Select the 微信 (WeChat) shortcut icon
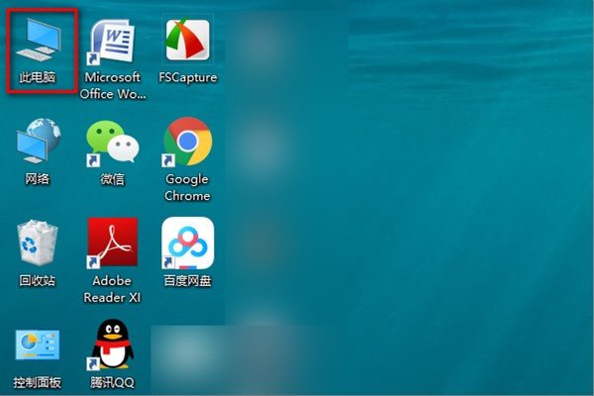594x396 pixels. click(112, 143)
